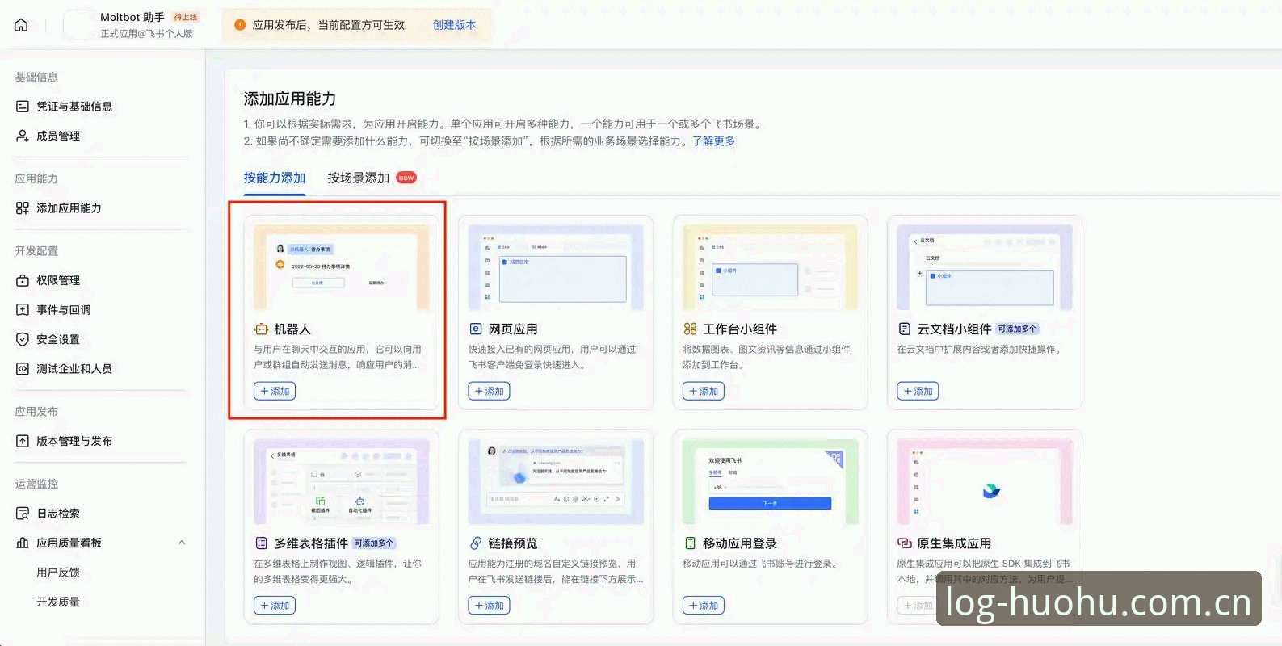Image resolution: width=1282 pixels, height=646 pixels.
Task: Click the 正式应用@飞书个人版 subtitle
Action: point(146,34)
